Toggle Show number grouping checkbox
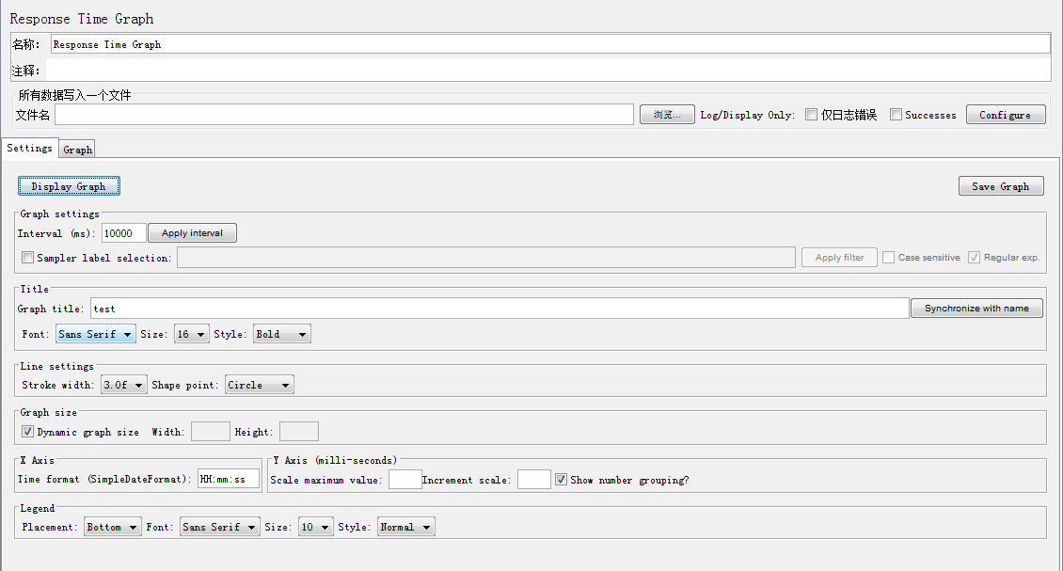The height and width of the screenshot is (571, 1063). tap(561, 480)
